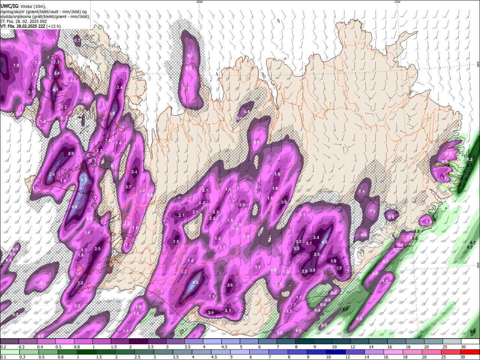The height and width of the screenshot is (360, 480).
Task: Click the '0.2' label on the snow scale
Action: coord(3,347)
